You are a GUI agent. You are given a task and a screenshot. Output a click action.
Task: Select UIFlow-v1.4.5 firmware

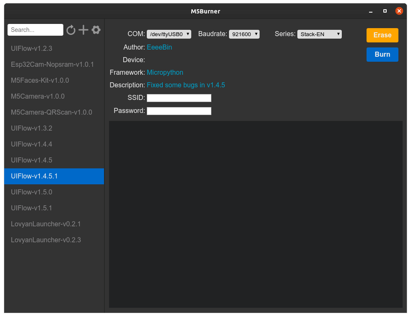pos(54,160)
